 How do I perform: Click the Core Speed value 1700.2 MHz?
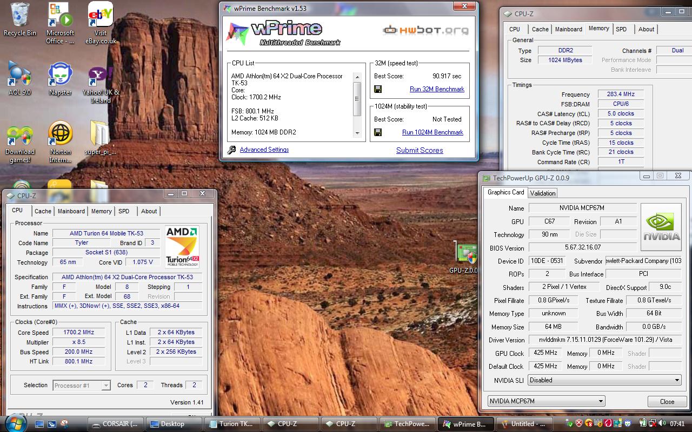(78, 333)
